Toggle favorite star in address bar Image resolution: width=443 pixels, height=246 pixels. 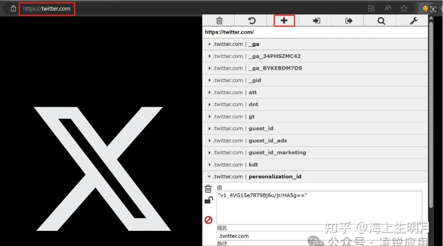pyautogui.click(x=404, y=9)
